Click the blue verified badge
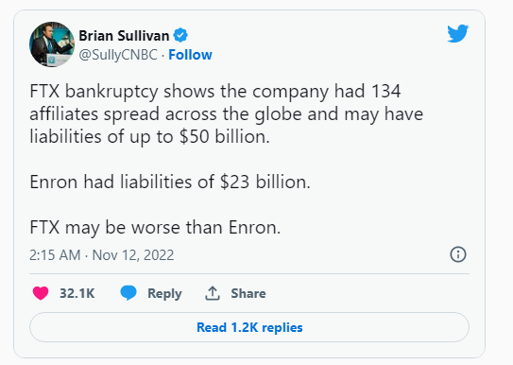 [180, 35]
